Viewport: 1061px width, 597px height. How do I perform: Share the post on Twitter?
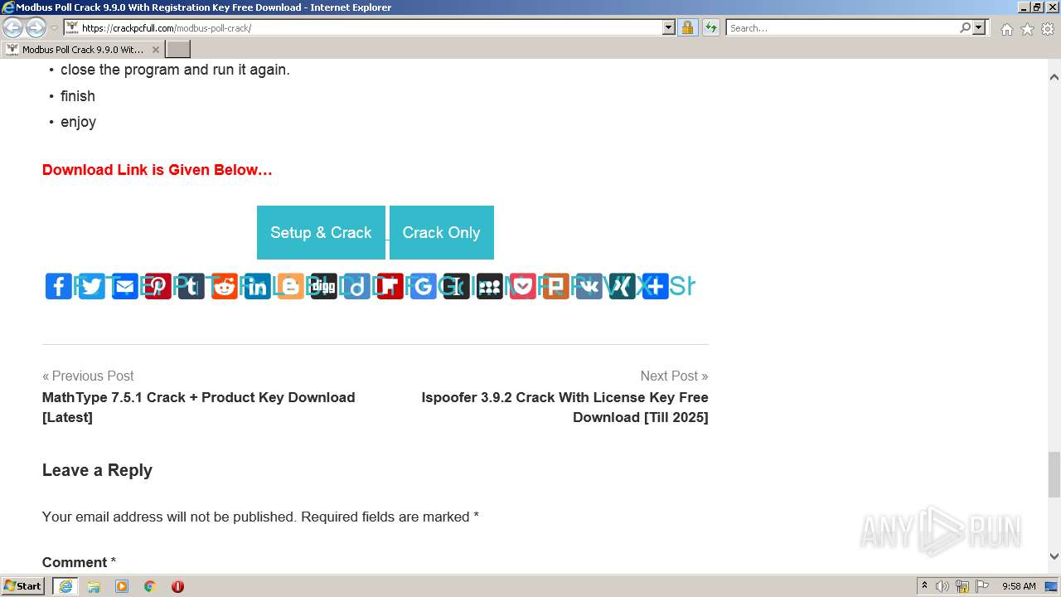pos(92,286)
